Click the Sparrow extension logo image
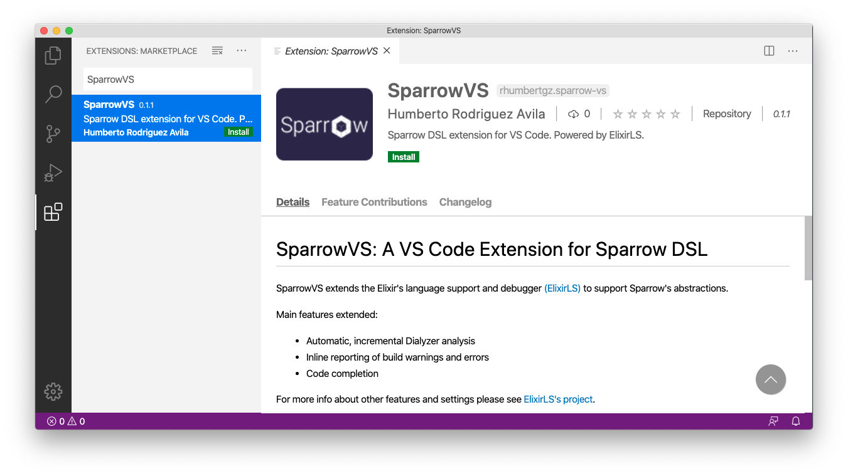This screenshot has height=476, width=848. [x=325, y=124]
